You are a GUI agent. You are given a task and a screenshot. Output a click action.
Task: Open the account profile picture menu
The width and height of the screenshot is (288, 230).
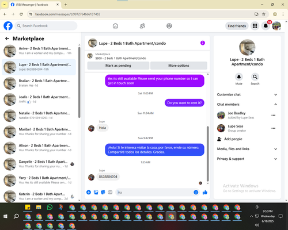[276, 26]
